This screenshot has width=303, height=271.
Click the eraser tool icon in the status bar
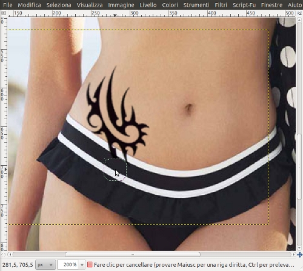(x=90, y=264)
